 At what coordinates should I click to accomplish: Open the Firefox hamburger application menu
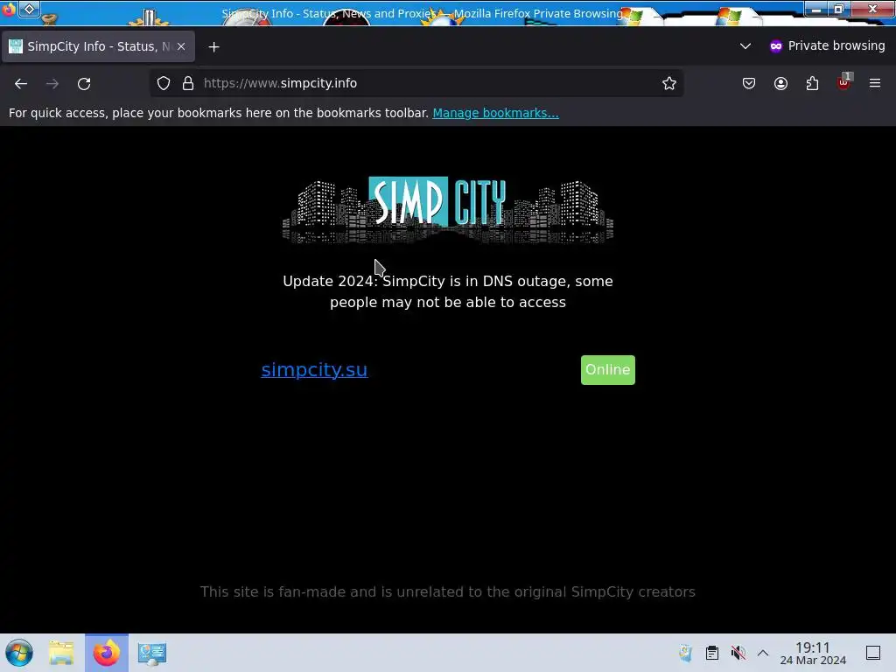[875, 83]
